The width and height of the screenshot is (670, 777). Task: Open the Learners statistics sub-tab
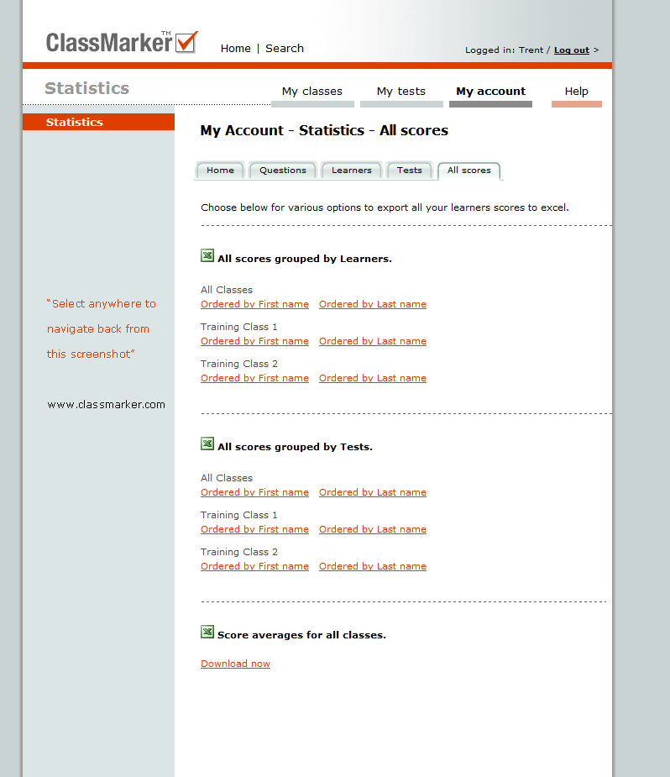pyautogui.click(x=352, y=171)
